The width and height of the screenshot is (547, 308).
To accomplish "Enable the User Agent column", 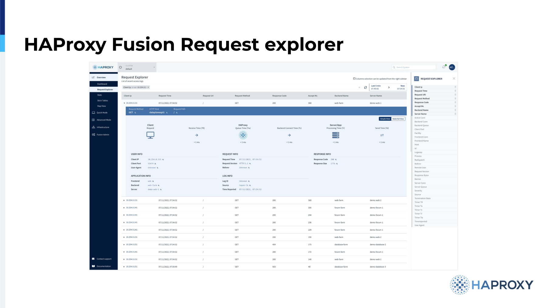I will tap(435, 225).
